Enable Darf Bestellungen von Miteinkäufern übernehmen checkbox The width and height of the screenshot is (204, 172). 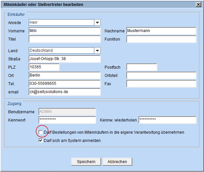pos(40,132)
